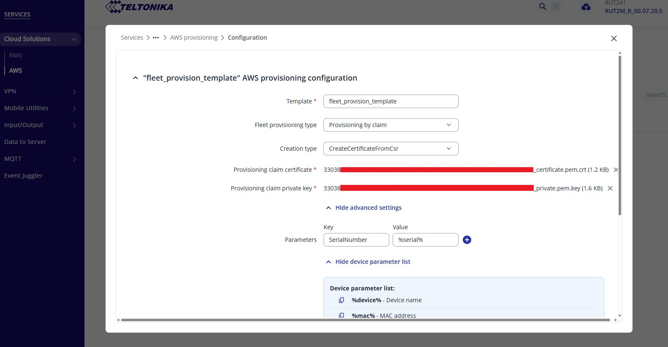The height and width of the screenshot is (347, 668).
Task: Click the cloud upload icon in header
Action: [x=586, y=7]
